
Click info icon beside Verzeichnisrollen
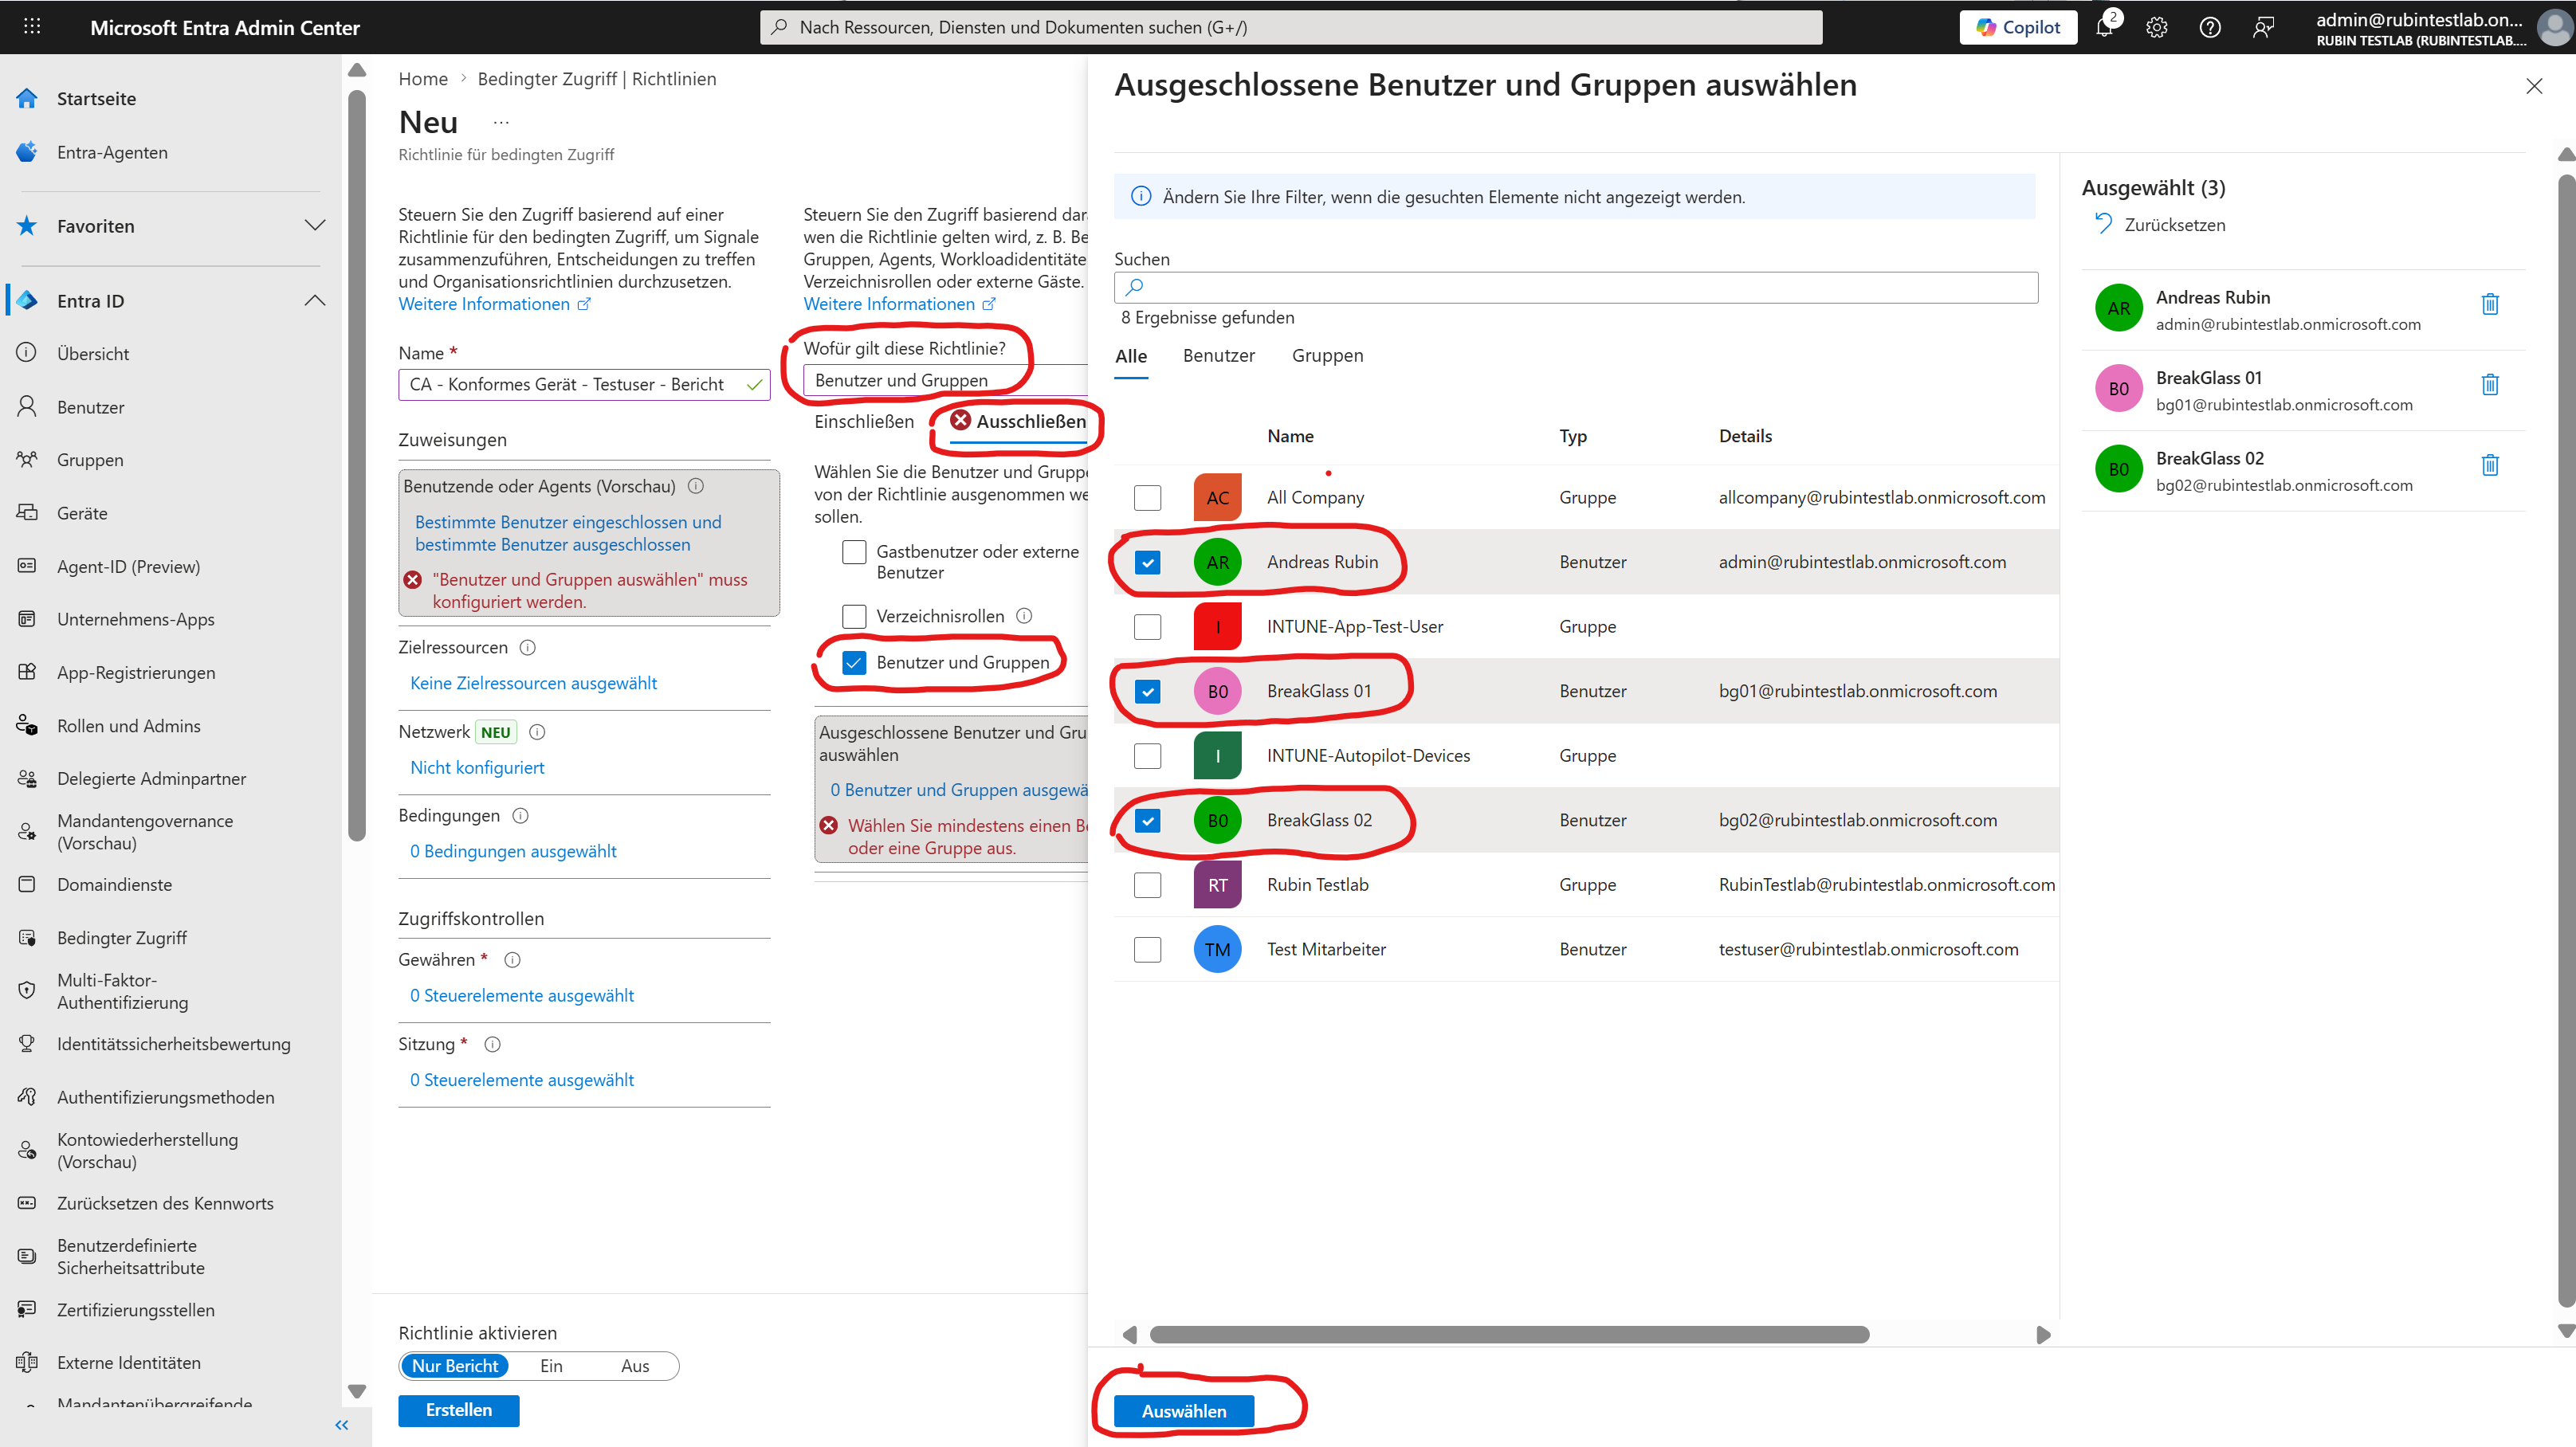click(x=1024, y=616)
